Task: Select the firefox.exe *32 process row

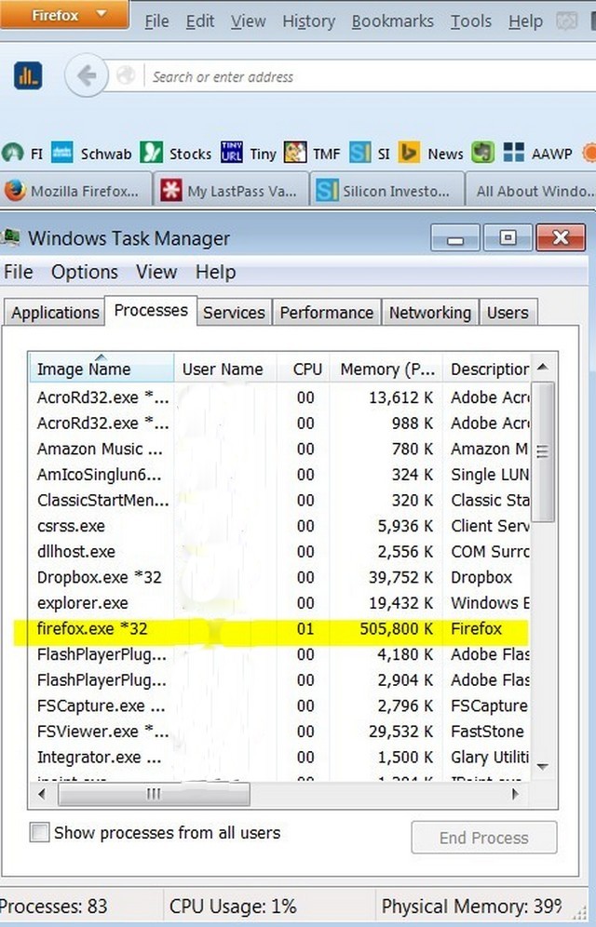Action: (x=278, y=628)
